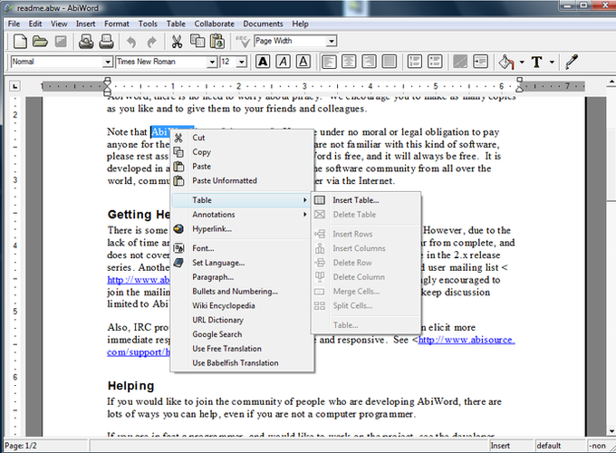The image size is (616, 453).
Task: Center align the text
Action: (349, 62)
